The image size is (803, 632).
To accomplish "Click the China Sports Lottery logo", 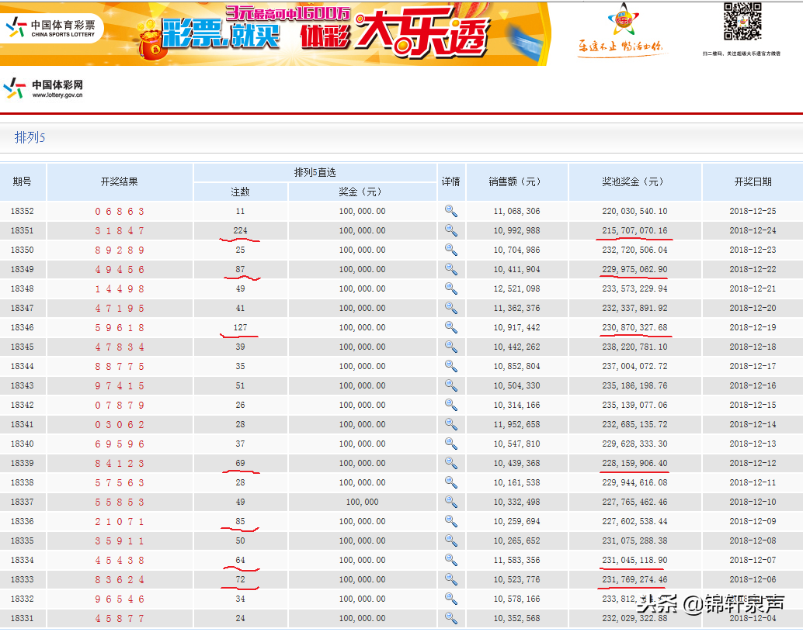I will pos(50,28).
